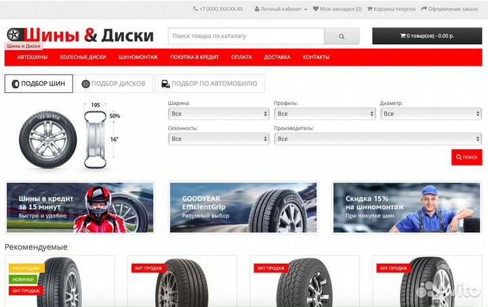Open the Корзина покупок link
This screenshot has width=488, height=307.
[392, 9]
